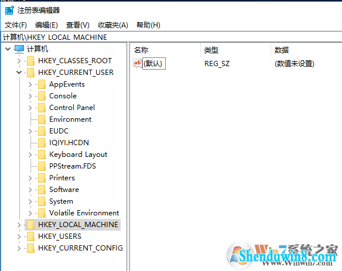
Task: Click the registry path address bar
Action: pos(172,37)
